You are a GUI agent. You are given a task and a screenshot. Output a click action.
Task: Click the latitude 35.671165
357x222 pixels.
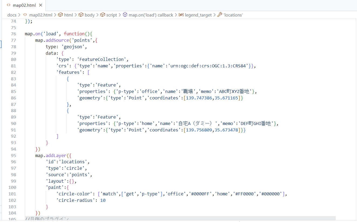point(226,98)
